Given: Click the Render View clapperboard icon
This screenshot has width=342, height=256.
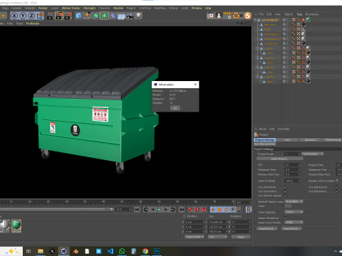Looking at the screenshot, I should click(51, 16).
